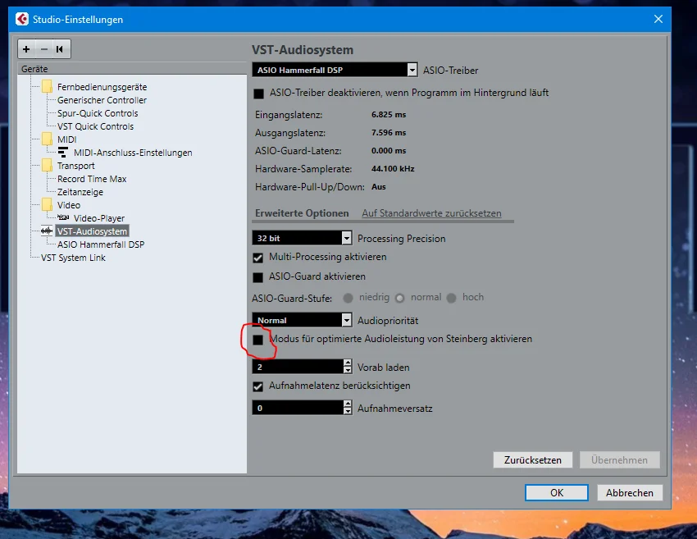Click the Eingangslatenz value 6.825 ms
The image size is (697, 539).
(389, 114)
